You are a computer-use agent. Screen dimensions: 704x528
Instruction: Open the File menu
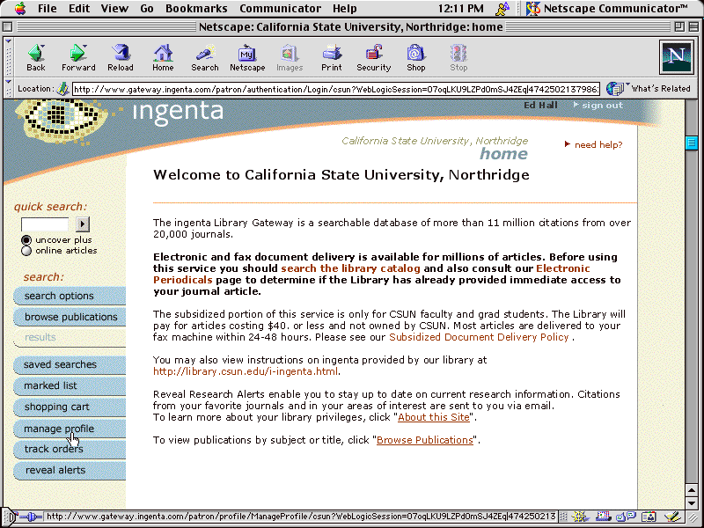coord(48,8)
